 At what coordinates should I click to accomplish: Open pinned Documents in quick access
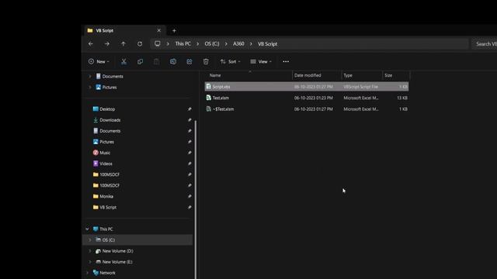tap(110, 131)
